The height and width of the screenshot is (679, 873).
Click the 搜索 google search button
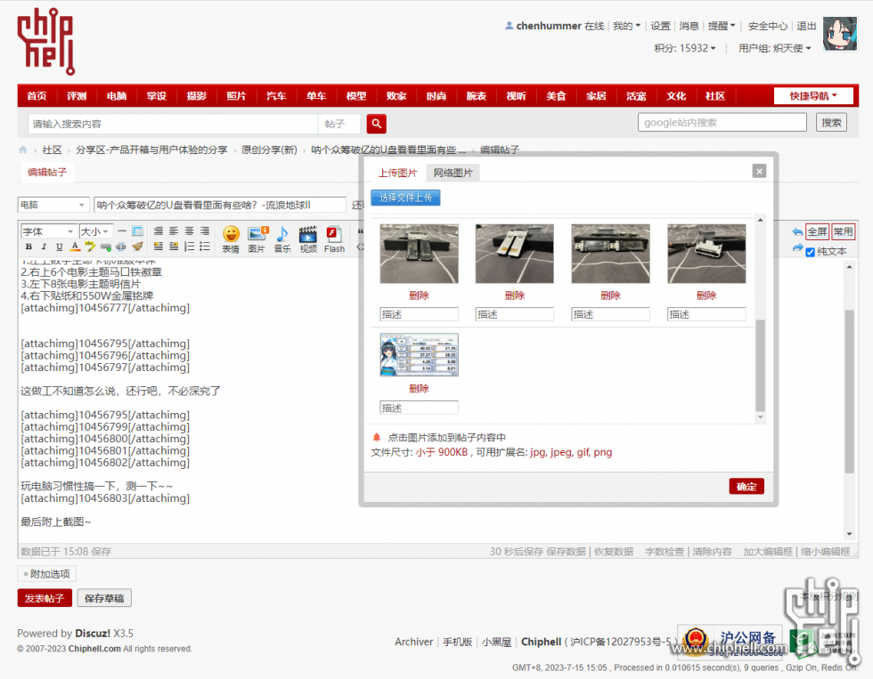coord(831,122)
